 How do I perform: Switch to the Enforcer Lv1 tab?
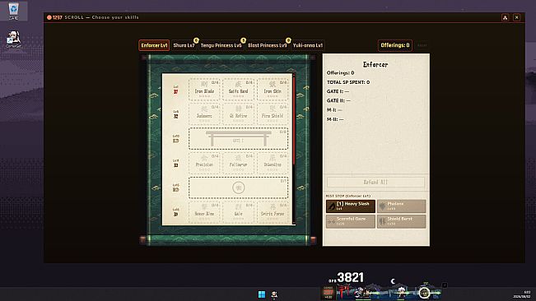tap(154, 45)
